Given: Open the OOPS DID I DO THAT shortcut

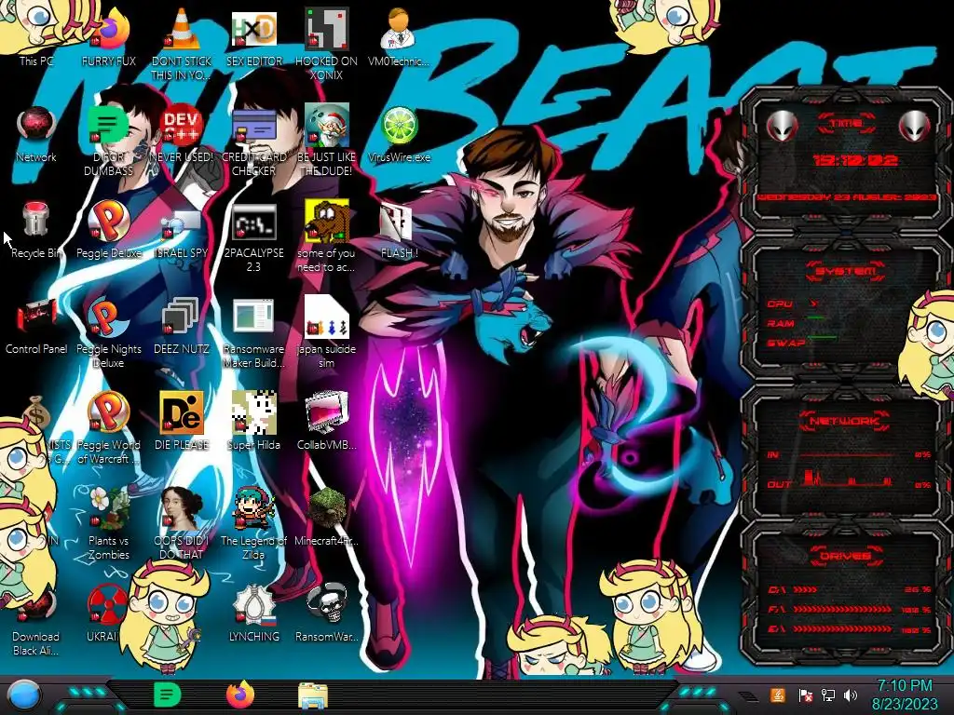Looking at the screenshot, I should coord(182,524).
